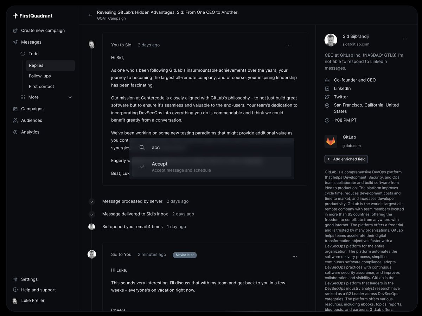Click Sid's avatar beside Sid to You
This screenshot has height=316, width=422.
[92, 254]
